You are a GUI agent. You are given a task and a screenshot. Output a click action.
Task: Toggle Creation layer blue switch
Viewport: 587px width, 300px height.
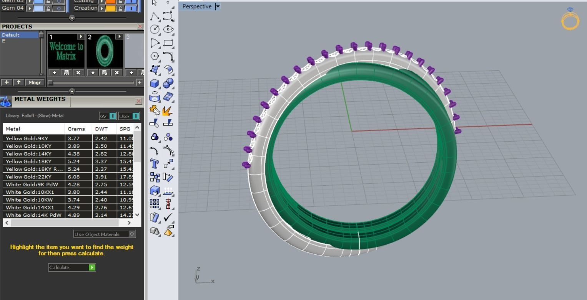point(131,8)
